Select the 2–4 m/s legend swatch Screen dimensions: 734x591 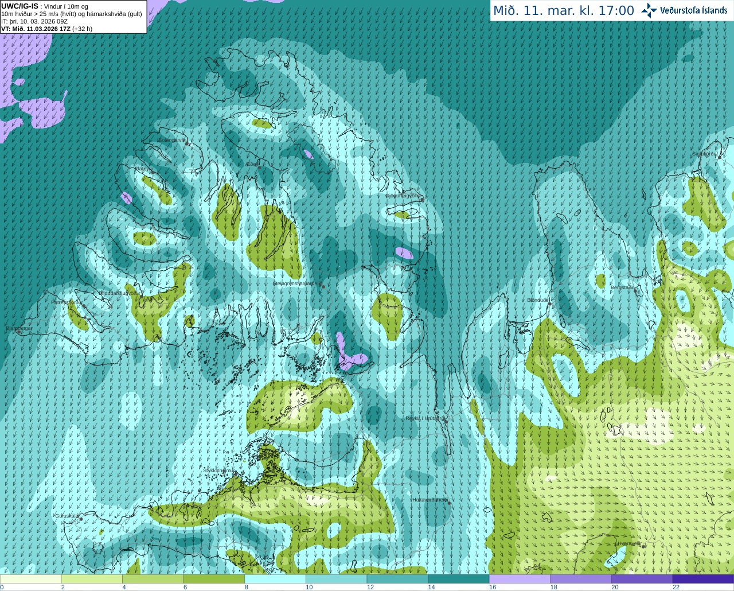pos(92,579)
